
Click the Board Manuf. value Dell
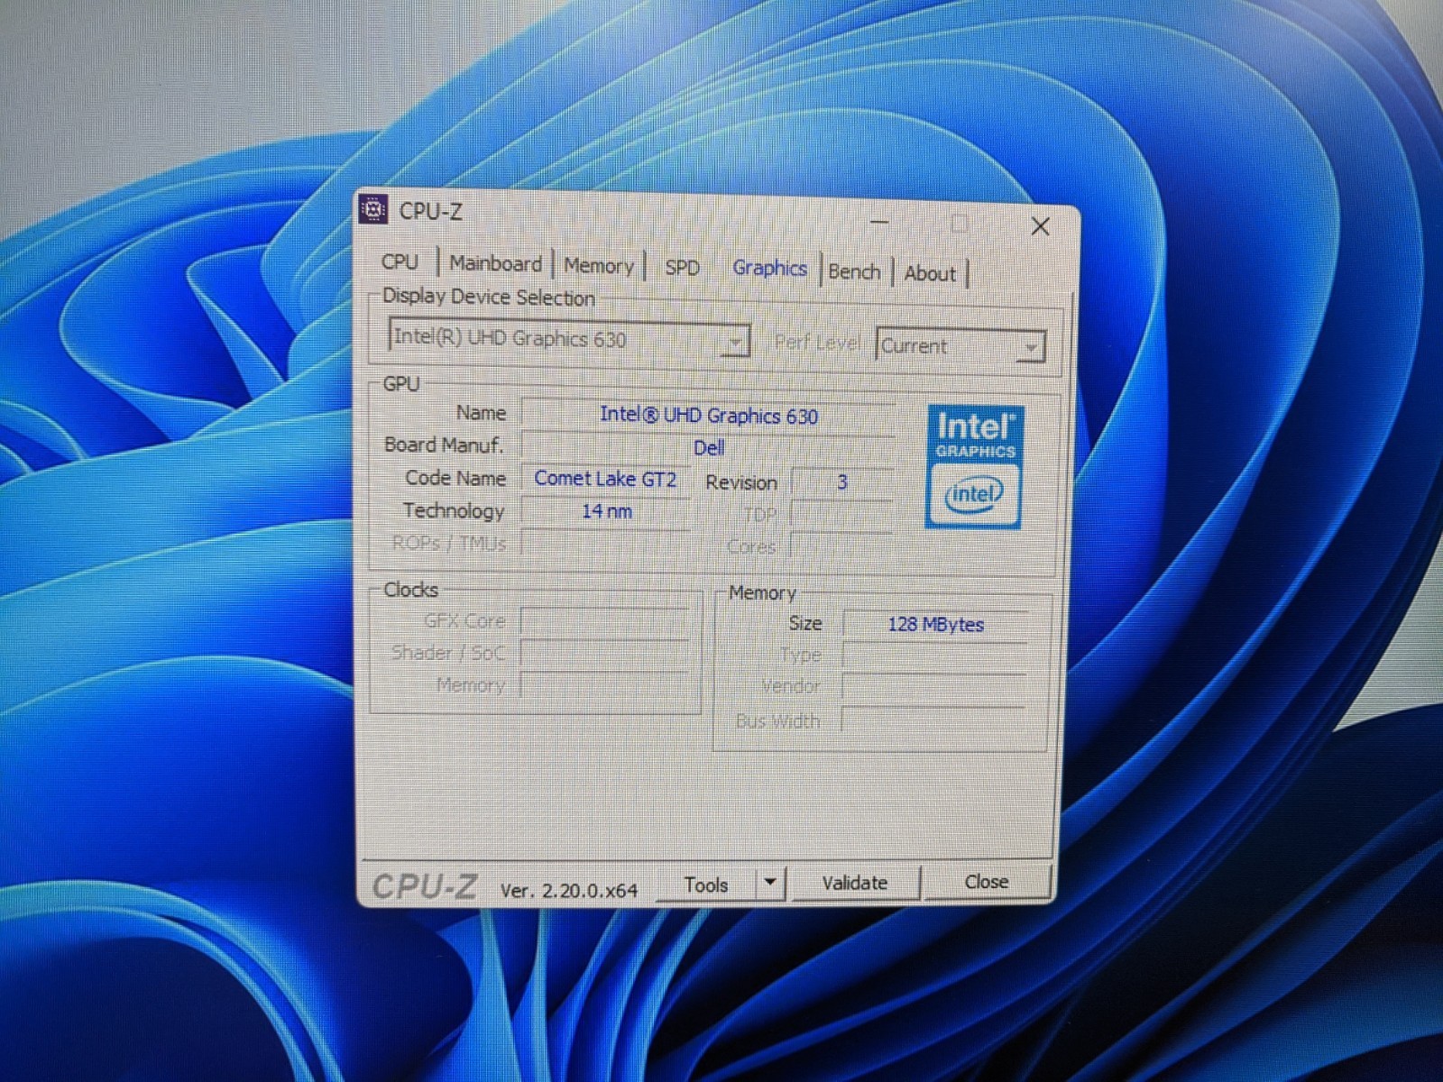[x=708, y=447]
